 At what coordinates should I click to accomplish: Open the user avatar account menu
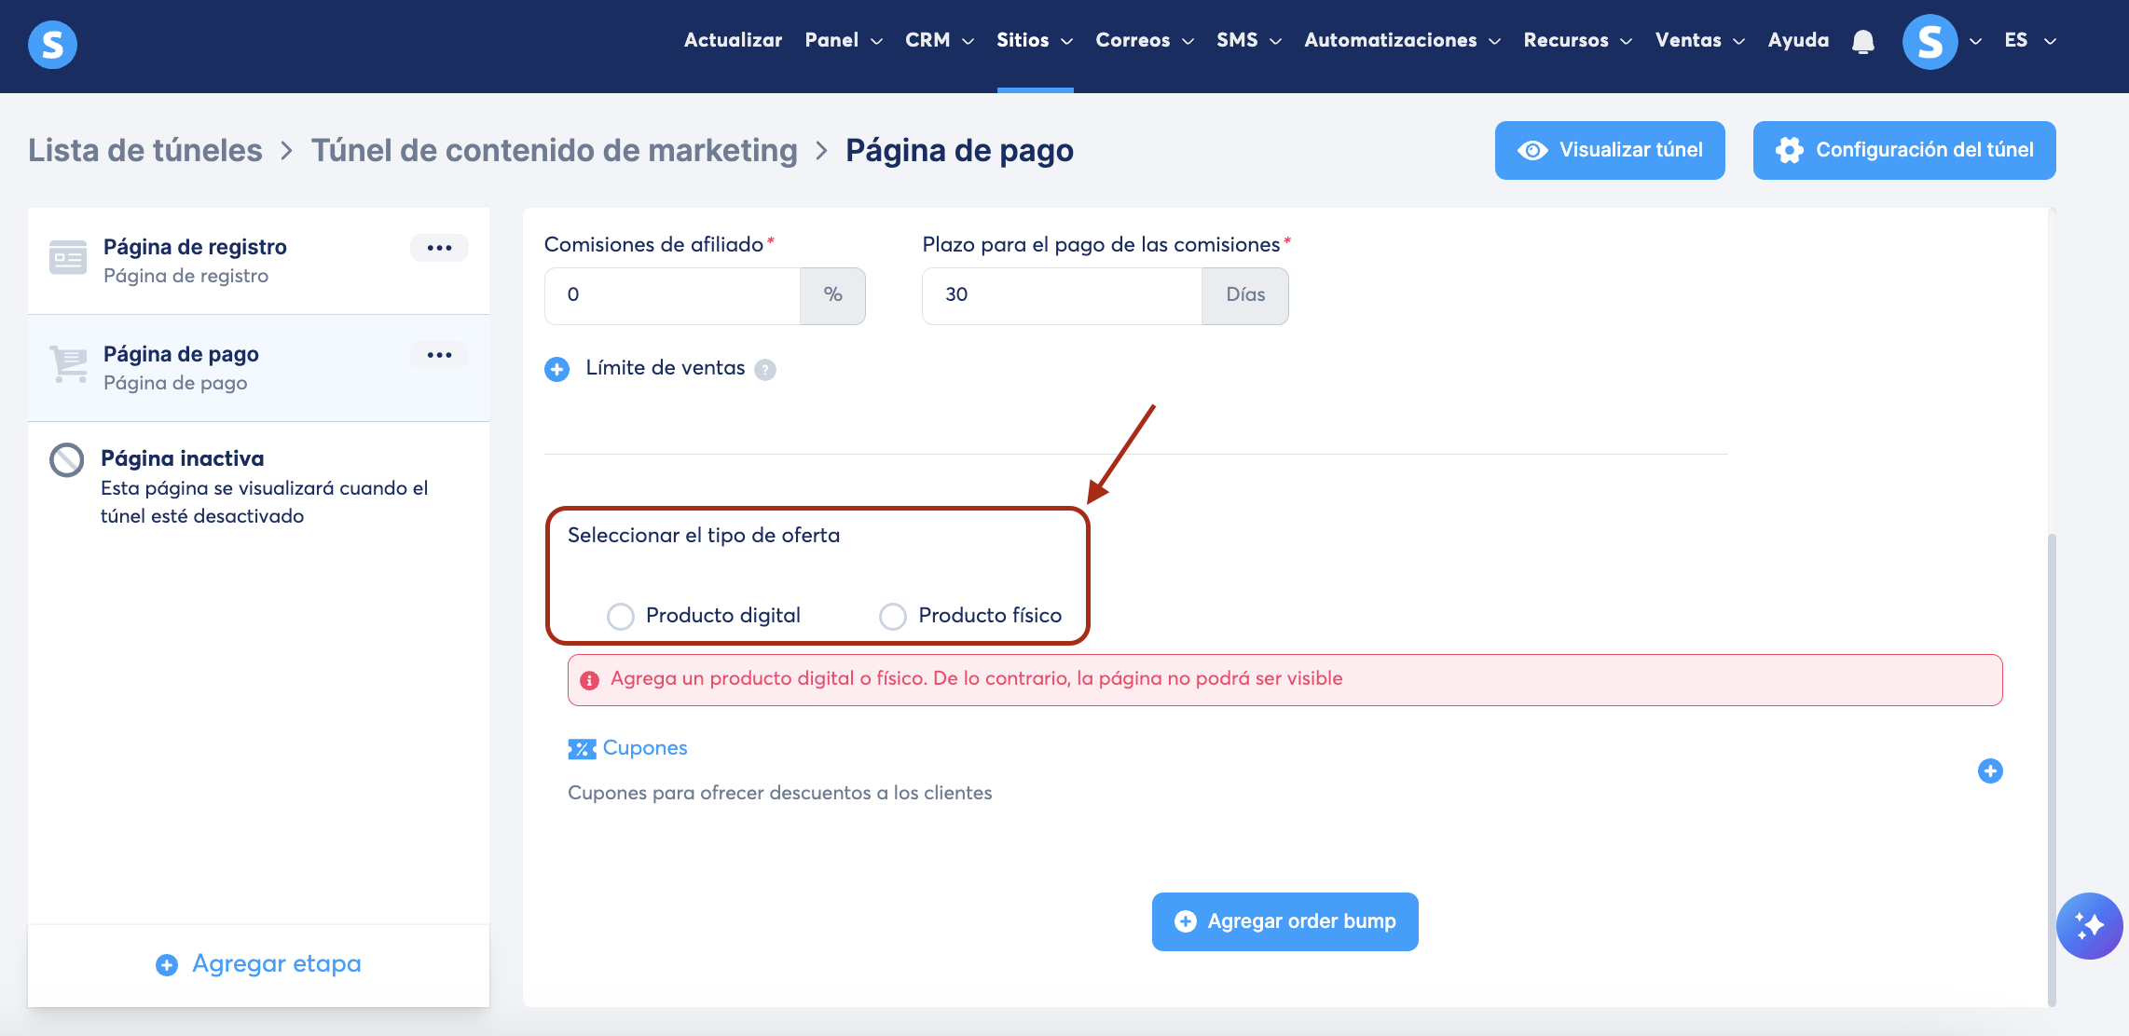[x=1930, y=41]
